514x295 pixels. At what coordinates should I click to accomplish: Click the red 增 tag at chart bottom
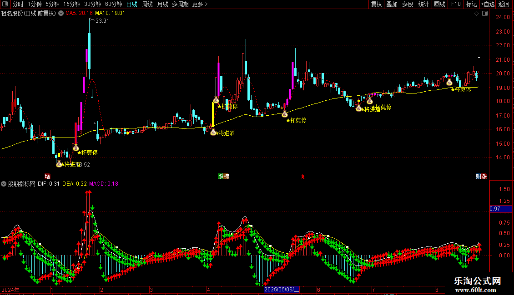tap(47, 176)
